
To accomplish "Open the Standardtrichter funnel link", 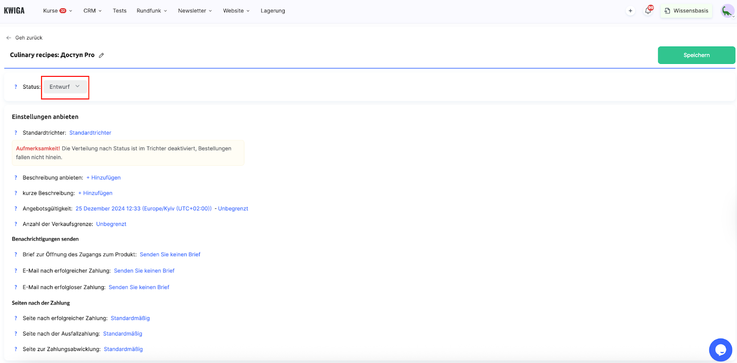I will point(90,133).
